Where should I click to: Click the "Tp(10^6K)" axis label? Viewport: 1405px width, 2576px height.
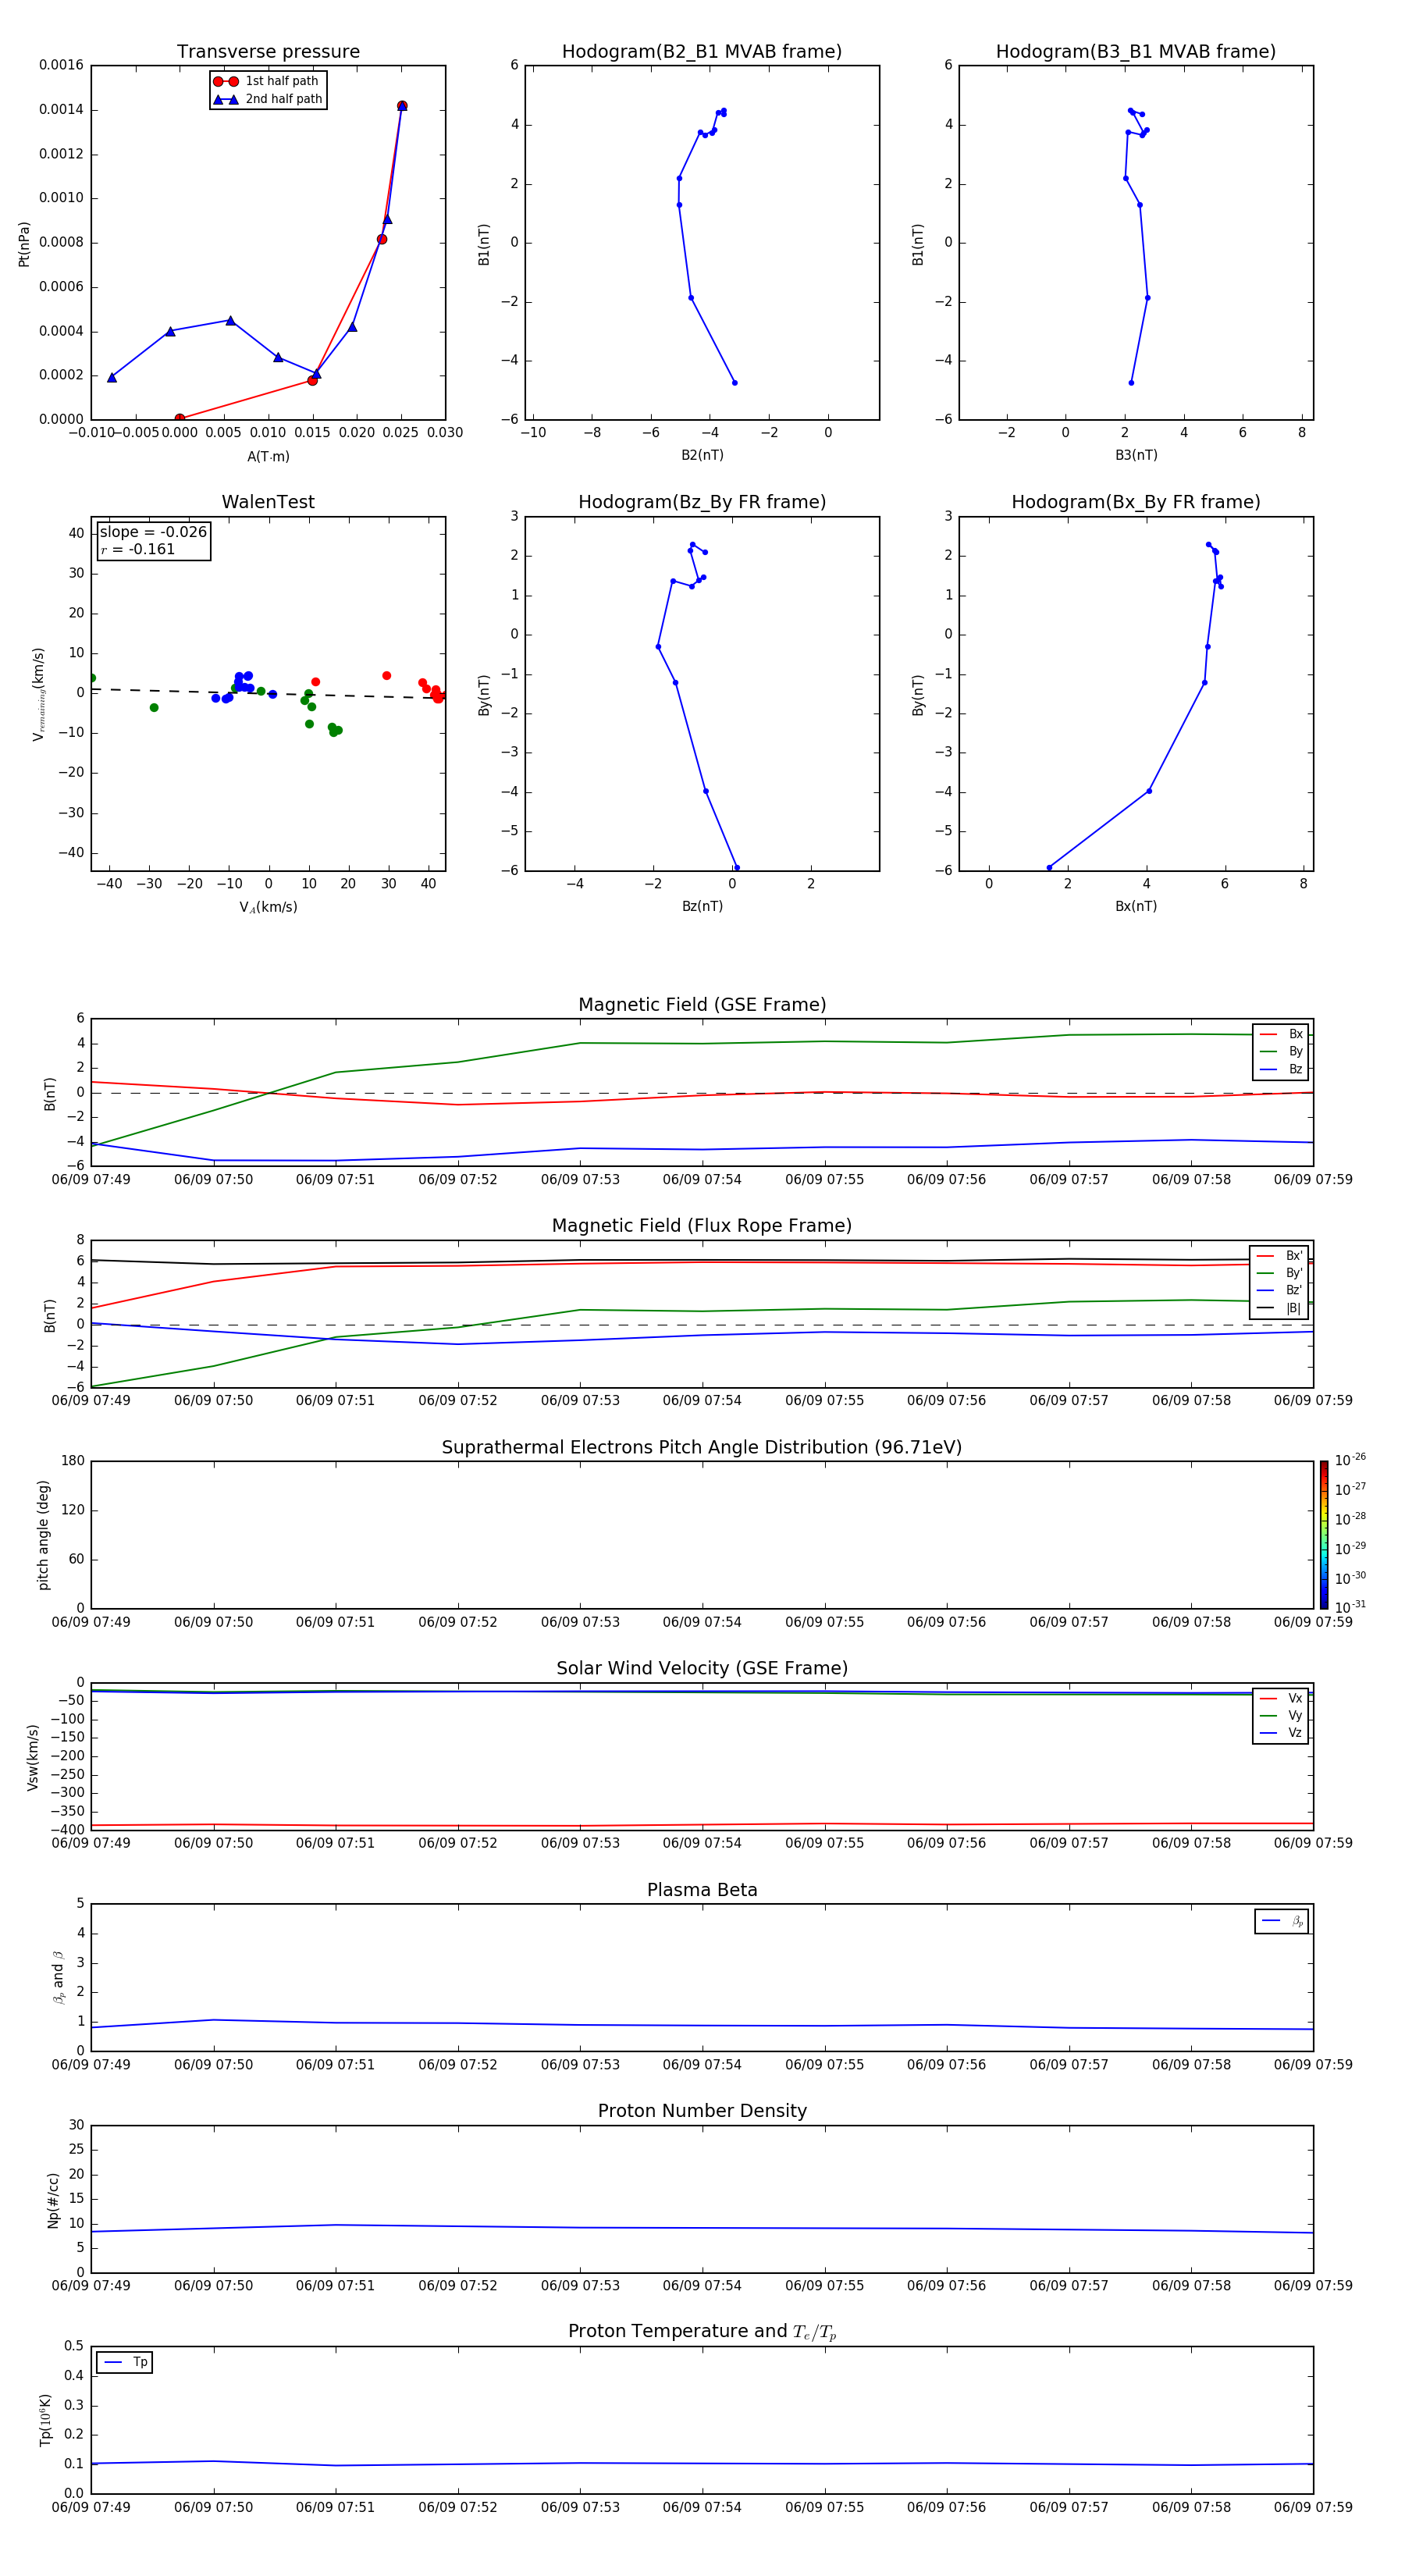click(45, 2420)
